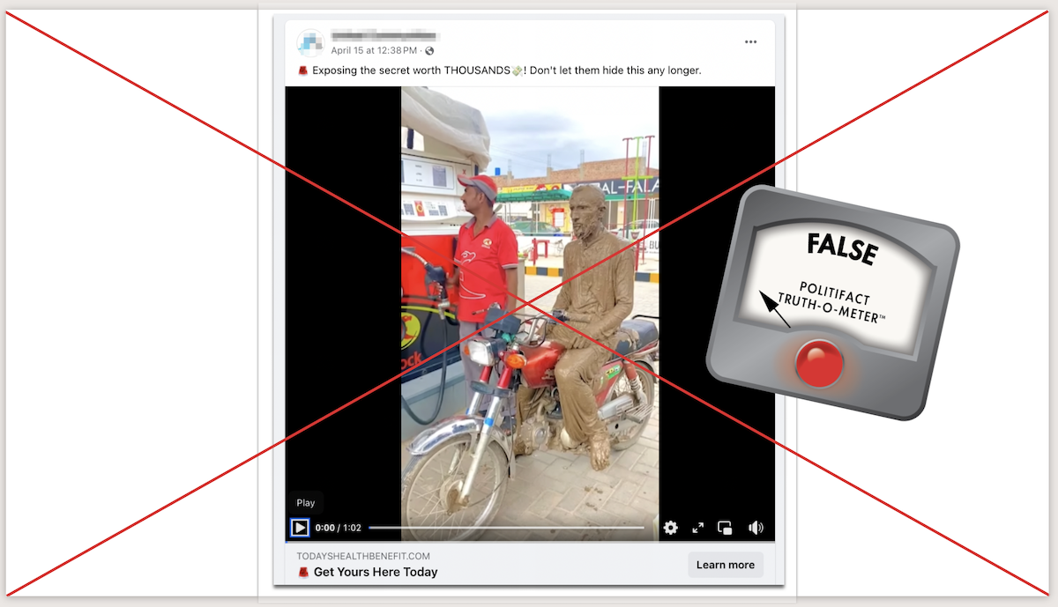This screenshot has height=607, width=1058.
Task: Click the FALSE rating label
Action: [x=842, y=249]
